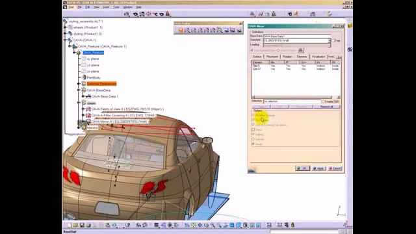
Task: Expand the styling (Product1.3) tree node
Action: click(66, 34)
